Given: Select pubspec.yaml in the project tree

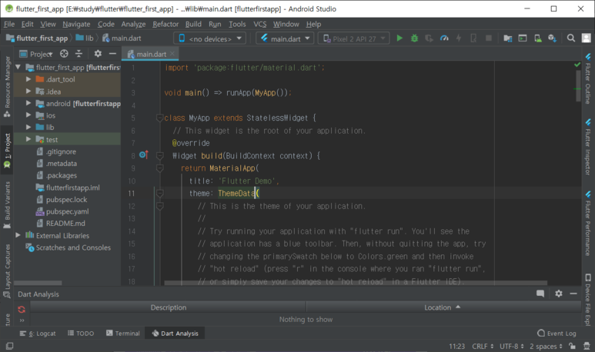Looking at the screenshot, I should 67,211.
